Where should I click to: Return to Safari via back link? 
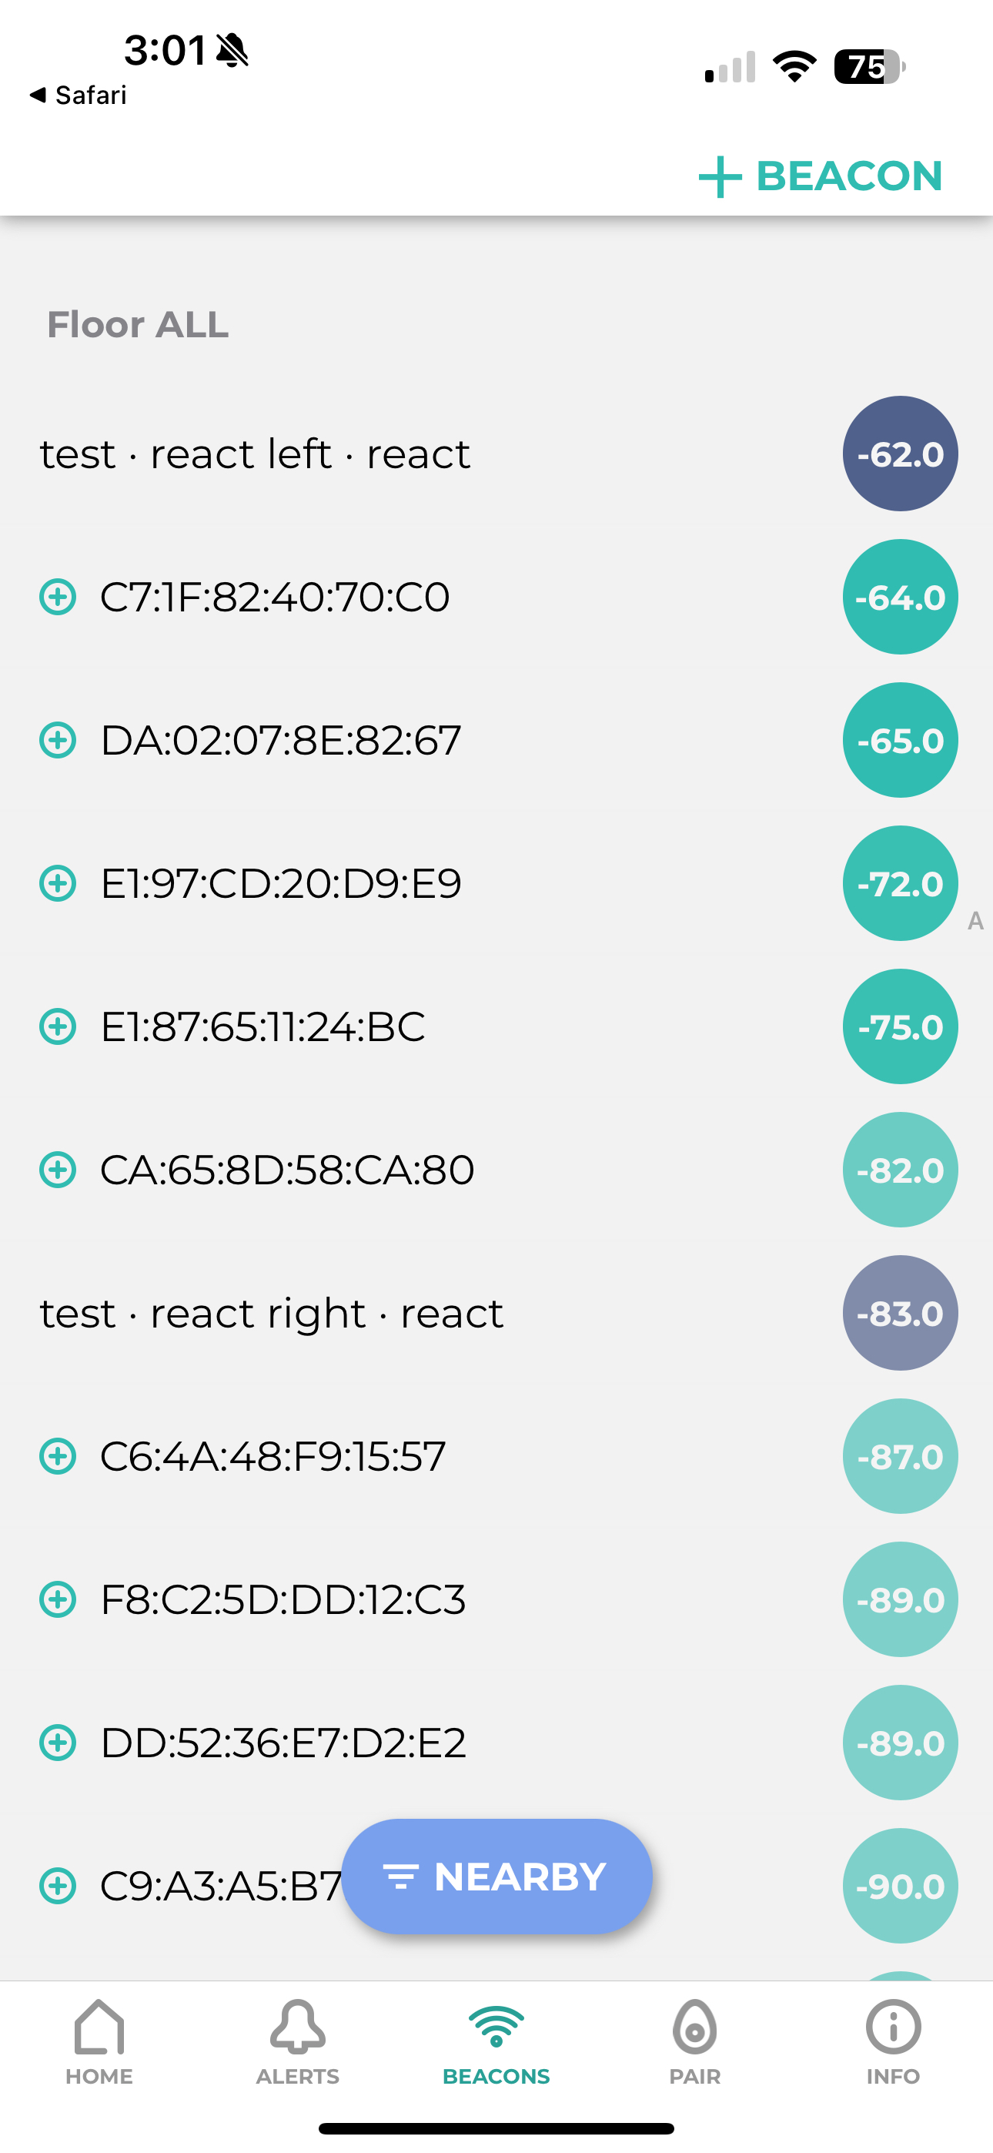tap(78, 95)
